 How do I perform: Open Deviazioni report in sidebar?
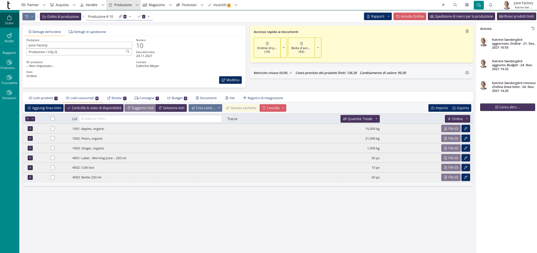click(9, 95)
